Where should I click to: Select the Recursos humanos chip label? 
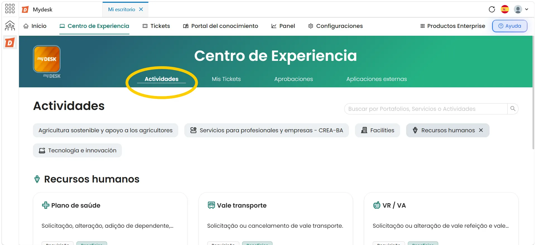(448, 130)
